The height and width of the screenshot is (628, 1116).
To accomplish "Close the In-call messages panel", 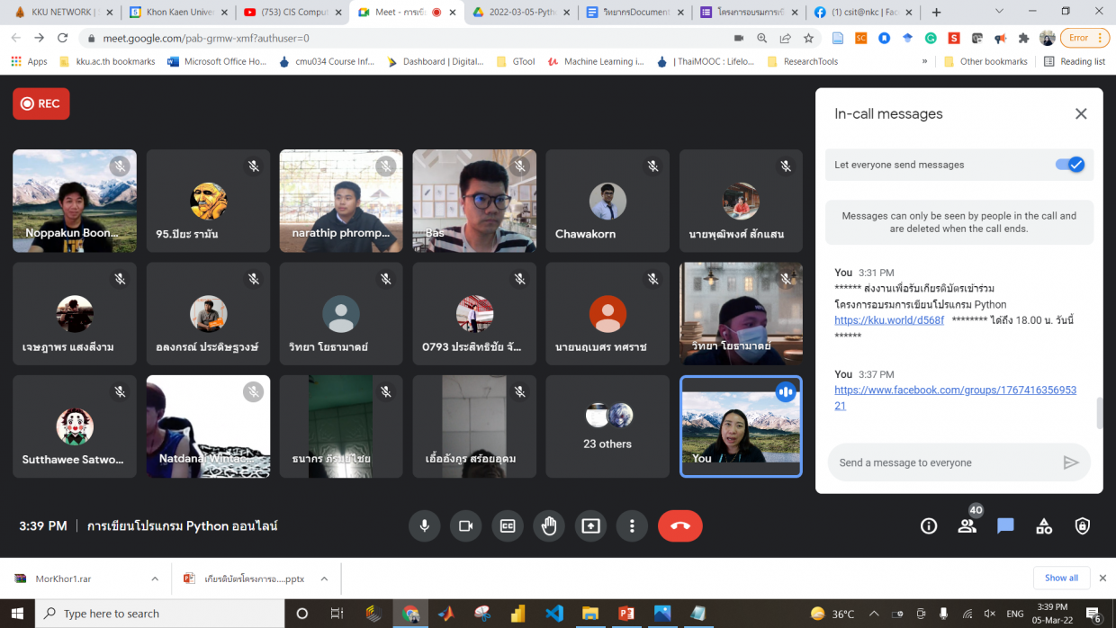I will 1081,114.
